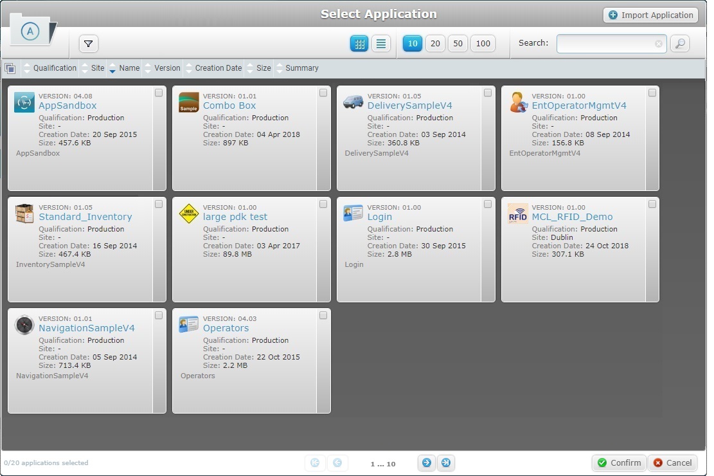Tick the Operators application checkbox
Viewport: 714px width, 476px height.
(x=323, y=315)
